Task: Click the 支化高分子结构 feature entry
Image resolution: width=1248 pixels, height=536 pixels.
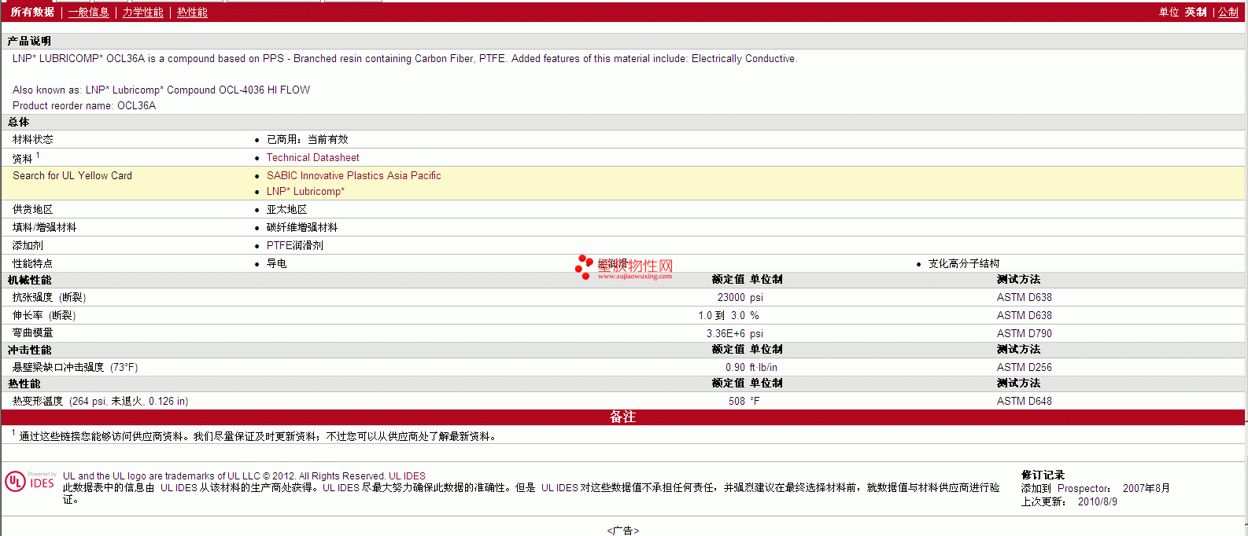Action: coord(963,263)
